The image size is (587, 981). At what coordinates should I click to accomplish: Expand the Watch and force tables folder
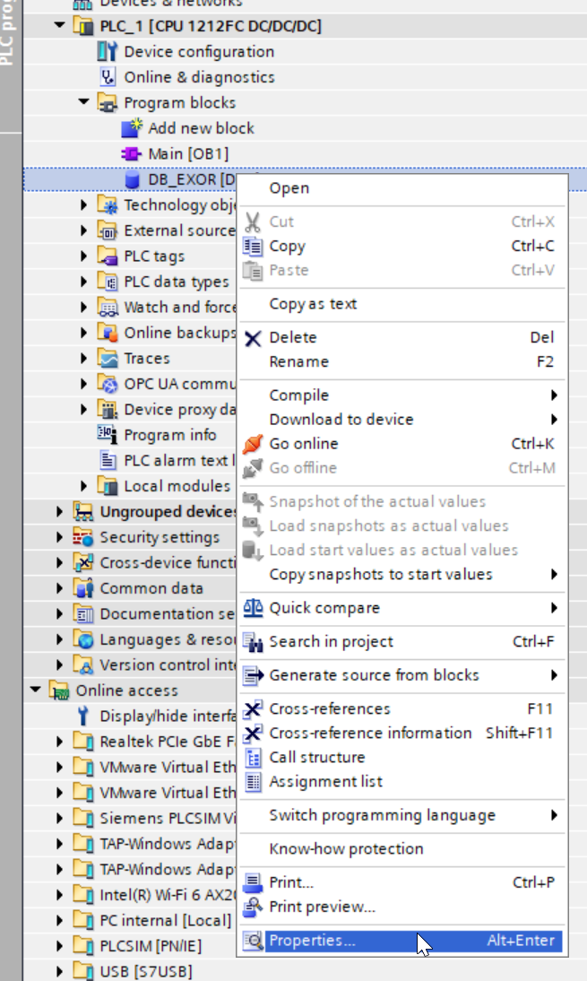(83, 308)
